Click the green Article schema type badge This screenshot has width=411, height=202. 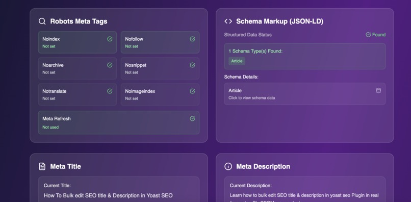(237, 61)
